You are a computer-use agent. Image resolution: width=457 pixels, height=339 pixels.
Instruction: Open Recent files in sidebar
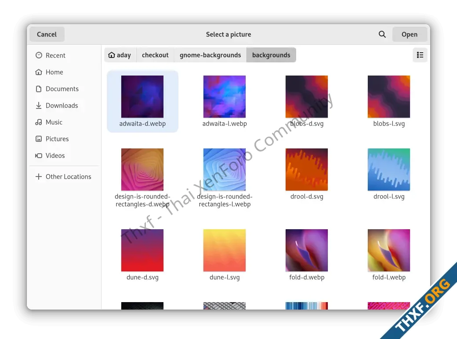click(64, 55)
